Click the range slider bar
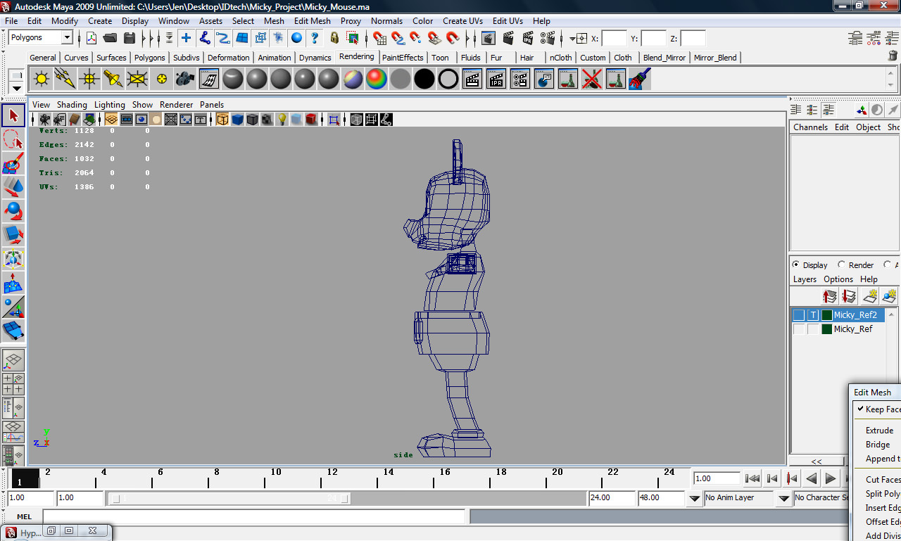Viewport: 901px width, 541px height. (229, 498)
